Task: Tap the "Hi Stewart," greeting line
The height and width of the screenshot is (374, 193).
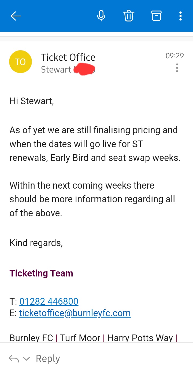Action: (32, 101)
